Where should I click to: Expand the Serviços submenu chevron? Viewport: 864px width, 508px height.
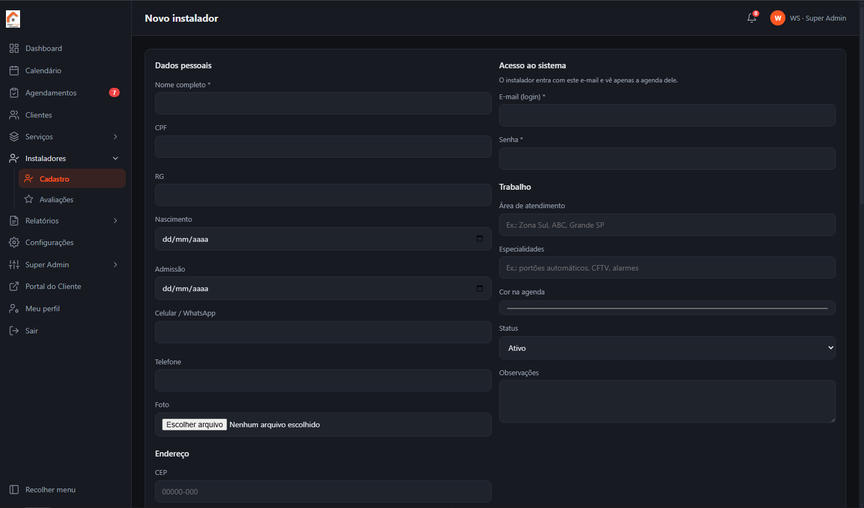point(115,137)
